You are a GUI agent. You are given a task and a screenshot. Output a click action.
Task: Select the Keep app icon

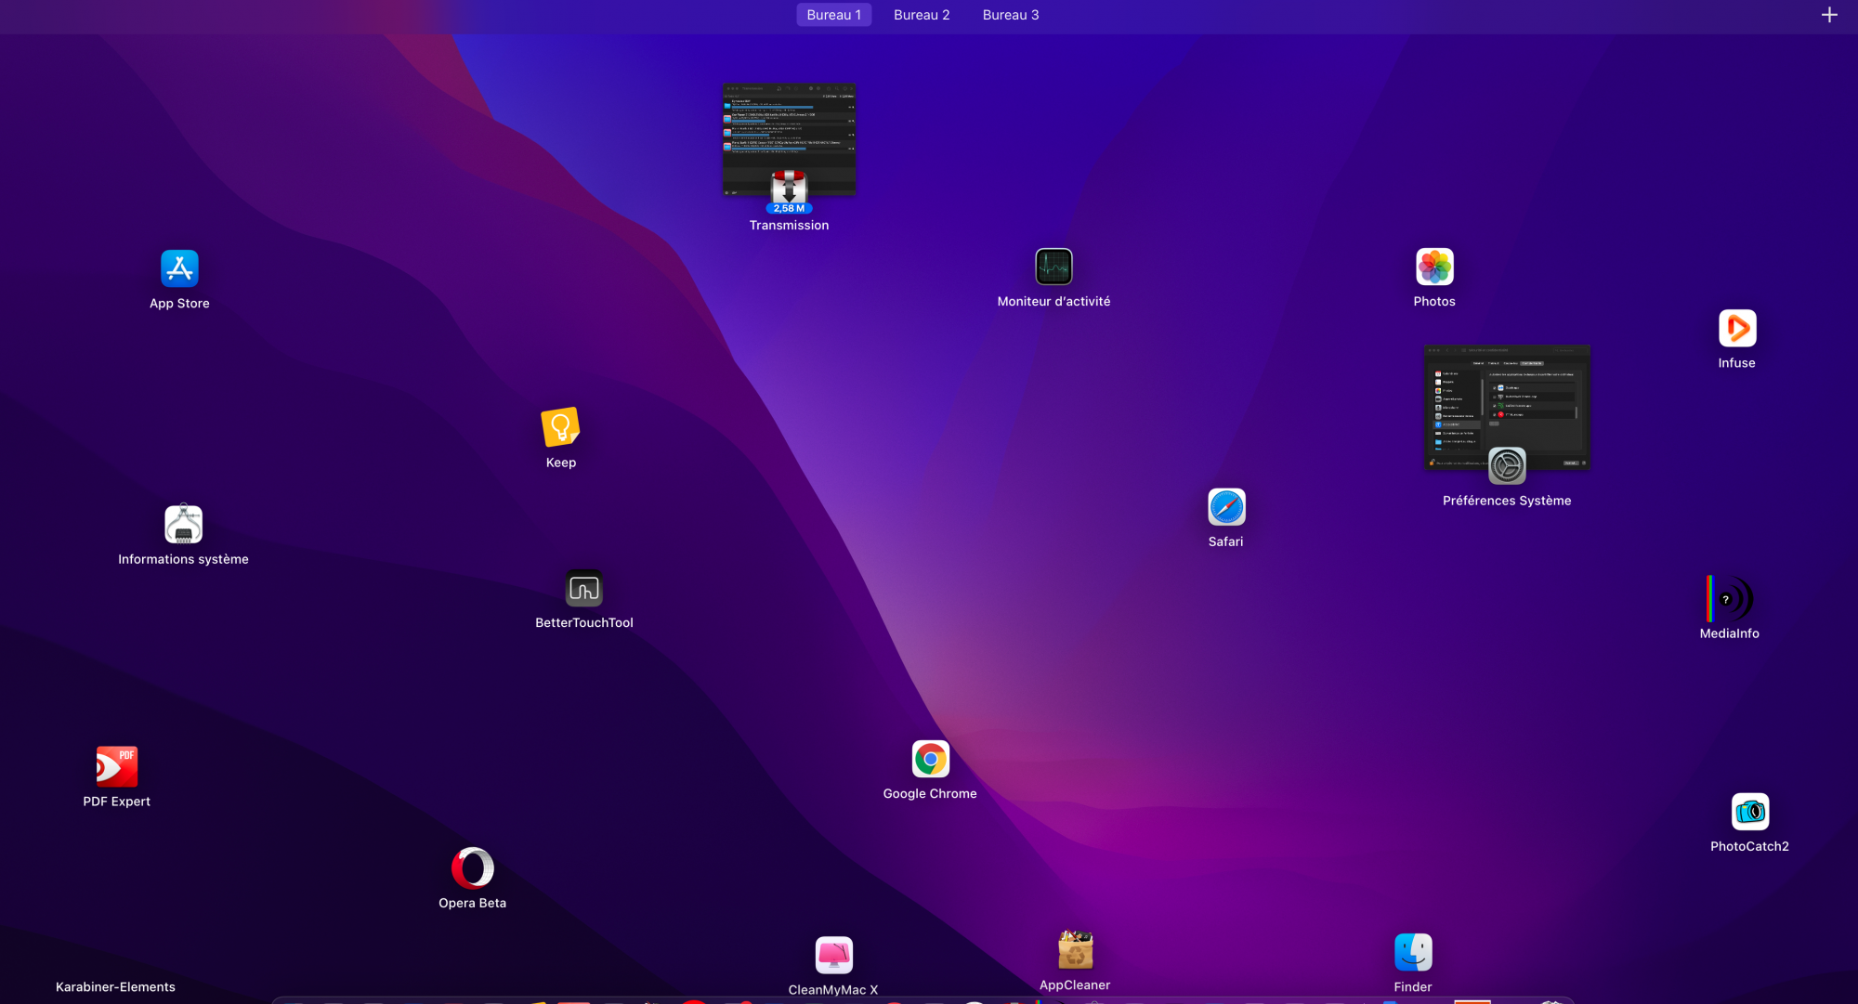(560, 427)
